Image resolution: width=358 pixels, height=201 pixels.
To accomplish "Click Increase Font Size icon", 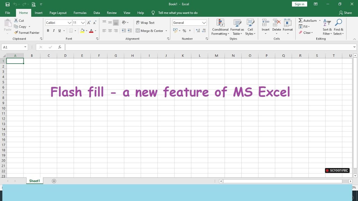I will click(x=89, y=23).
